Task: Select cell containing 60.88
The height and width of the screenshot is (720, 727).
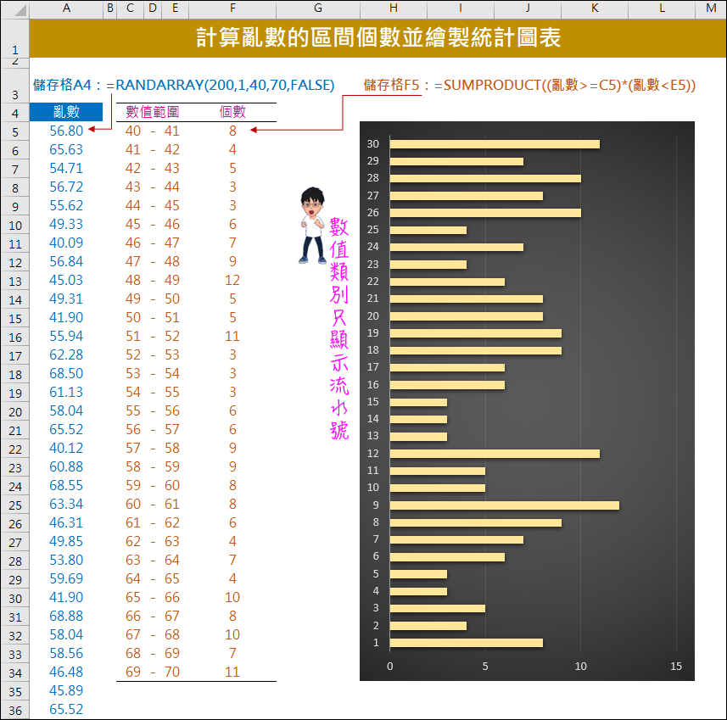Action: pyautogui.click(x=66, y=466)
